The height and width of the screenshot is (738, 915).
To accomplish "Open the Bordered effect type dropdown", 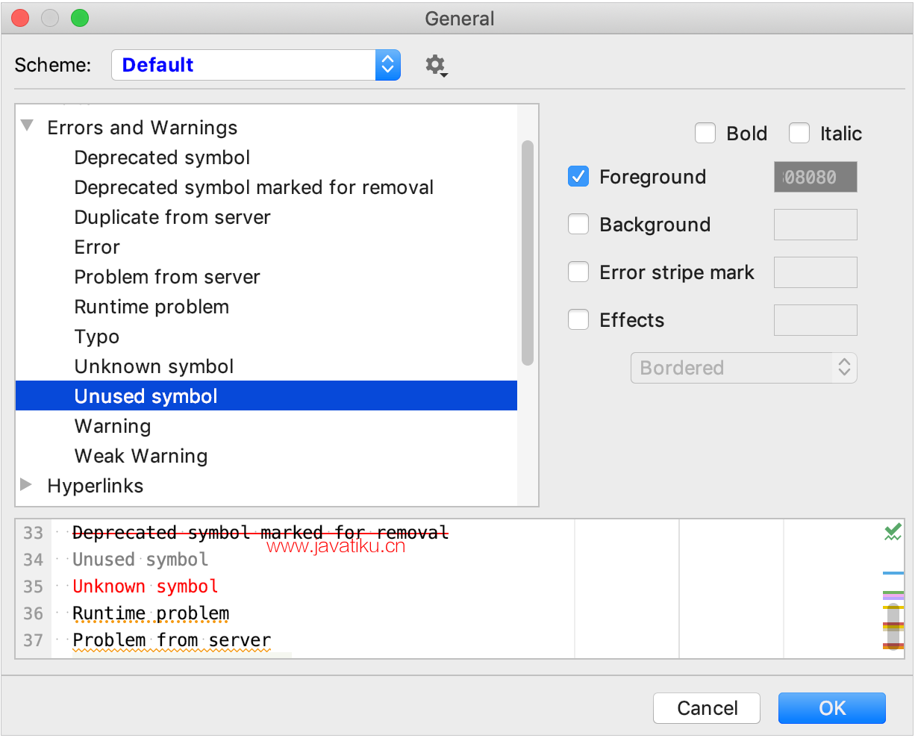I will point(743,368).
